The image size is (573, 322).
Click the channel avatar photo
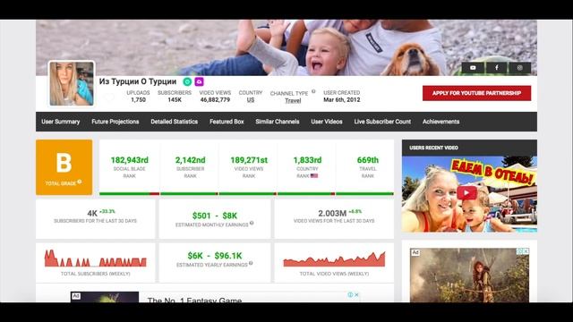tap(72, 83)
